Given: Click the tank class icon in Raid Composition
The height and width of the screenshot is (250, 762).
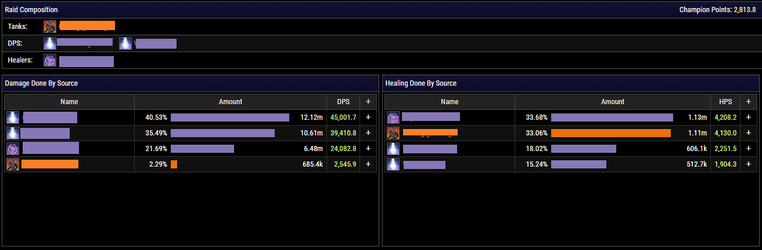Looking at the screenshot, I should (50, 26).
